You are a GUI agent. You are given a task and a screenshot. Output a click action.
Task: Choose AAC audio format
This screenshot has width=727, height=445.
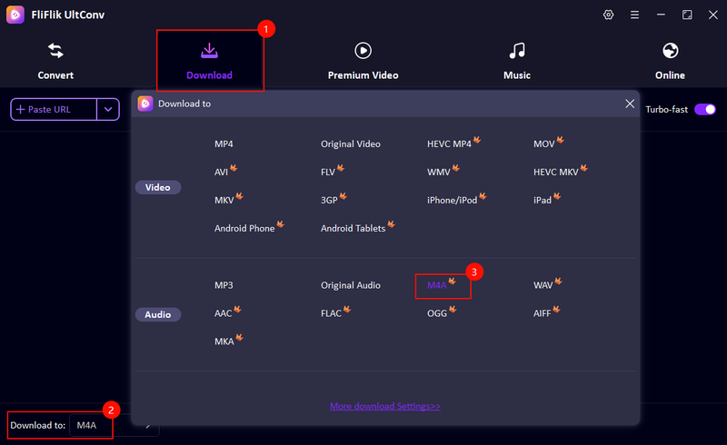223,314
